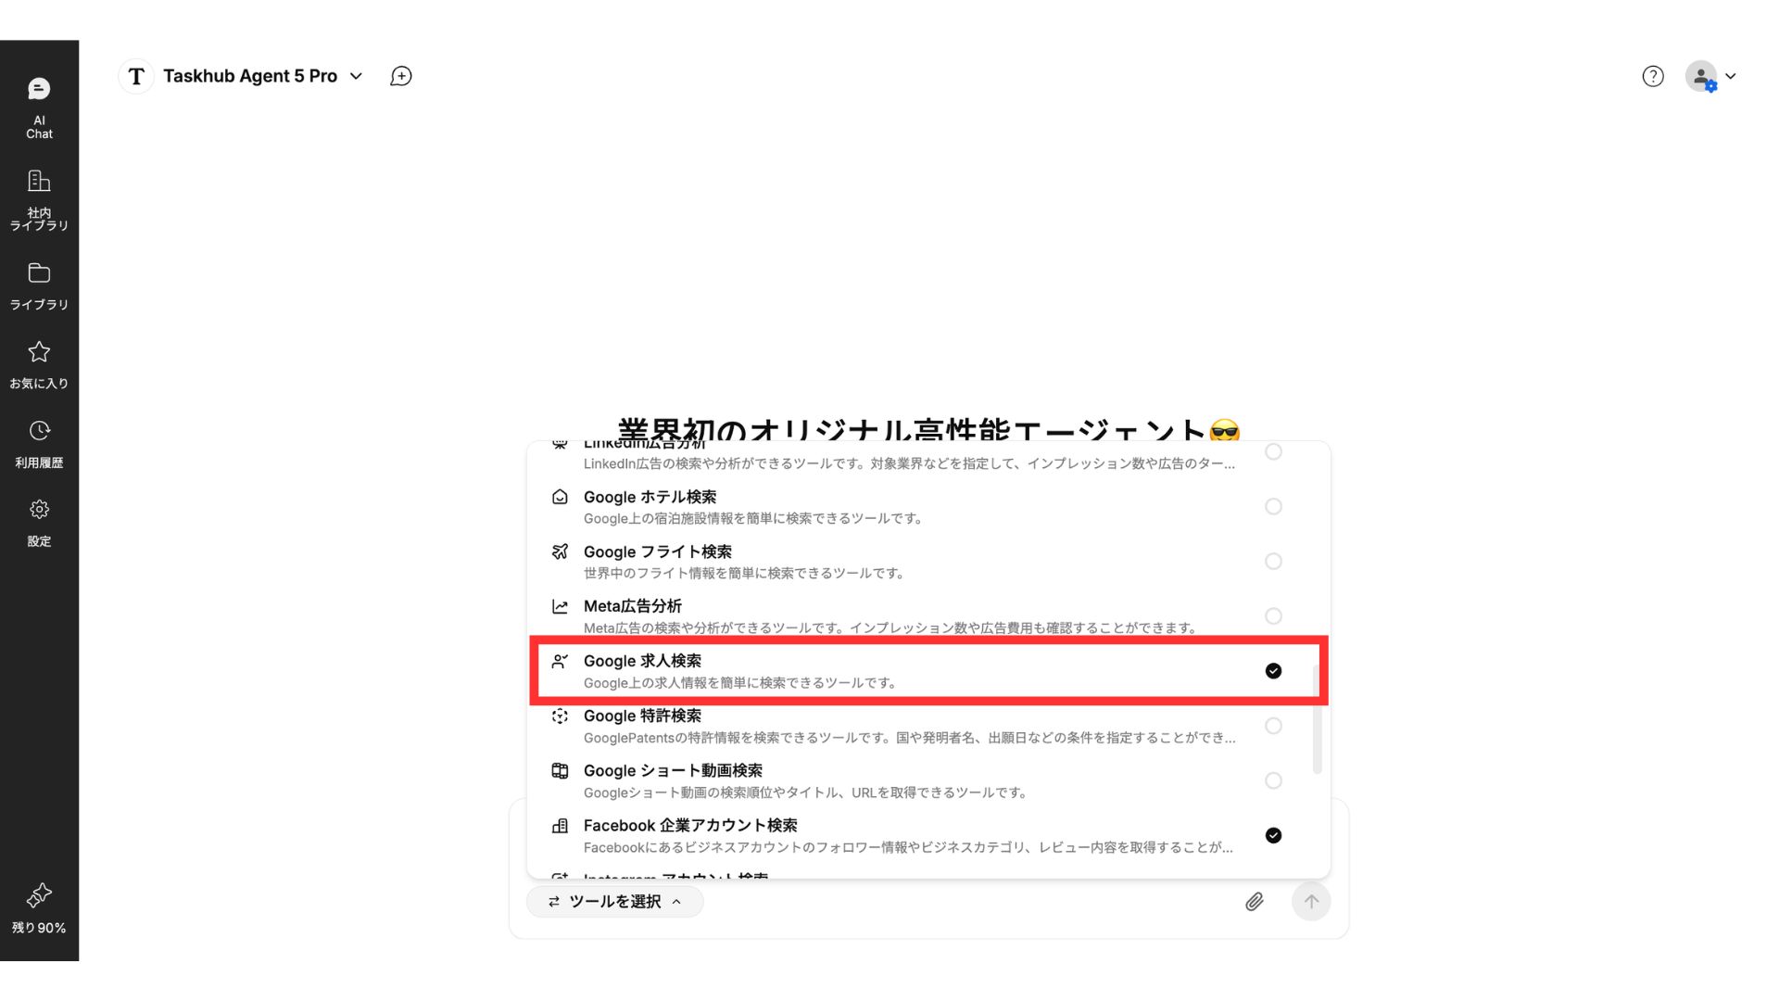Click the help question mark icon

click(1653, 76)
